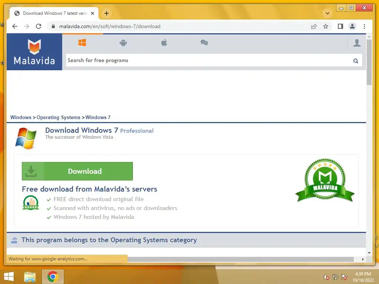This screenshot has width=379, height=284.
Task: Click the horizontal scrollbar thumb
Action: pyautogui.click(x=241, y=259)
